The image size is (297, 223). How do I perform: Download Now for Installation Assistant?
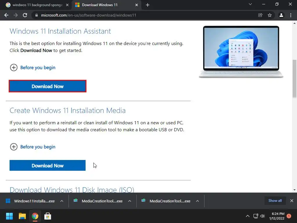[48, 86]
